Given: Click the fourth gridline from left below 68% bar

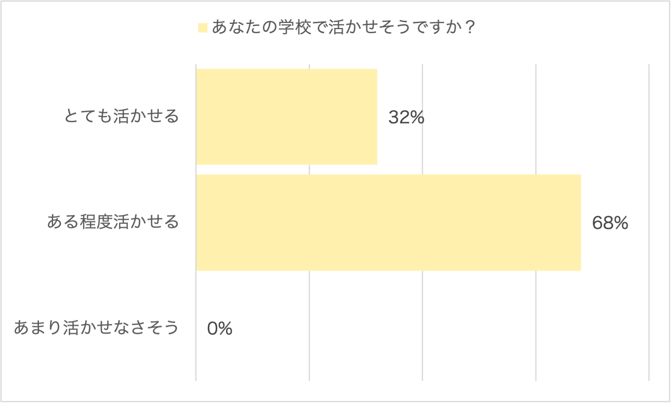Looking at the screenshot, I should click(x=536, y=324).
